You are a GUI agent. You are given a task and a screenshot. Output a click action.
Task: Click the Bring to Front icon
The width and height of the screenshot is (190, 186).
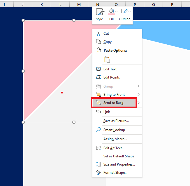(98, 94)
